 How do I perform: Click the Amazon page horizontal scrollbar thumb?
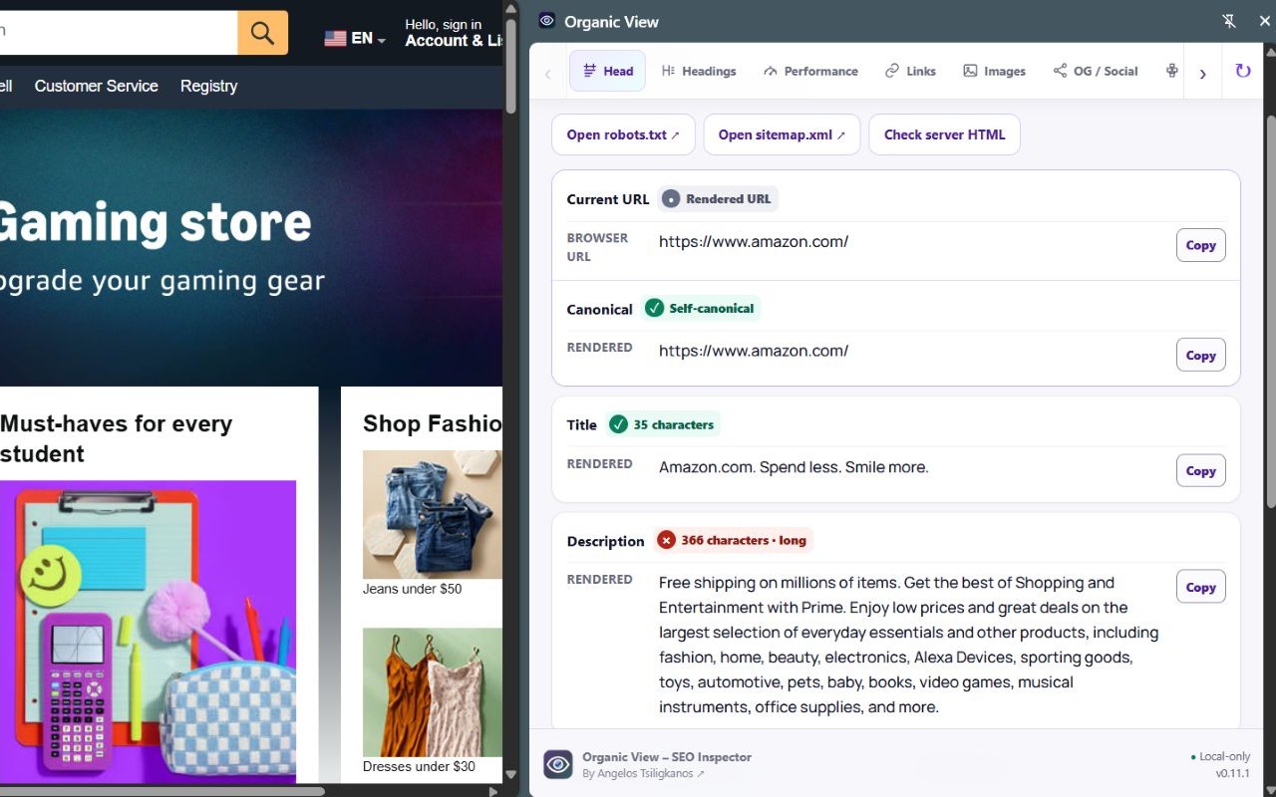click(162, 791)
